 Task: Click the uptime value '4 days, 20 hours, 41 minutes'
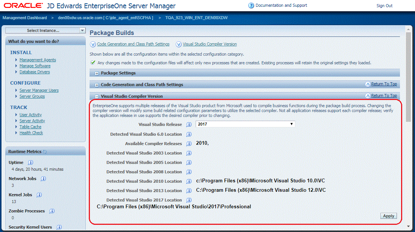pos(37,169)
